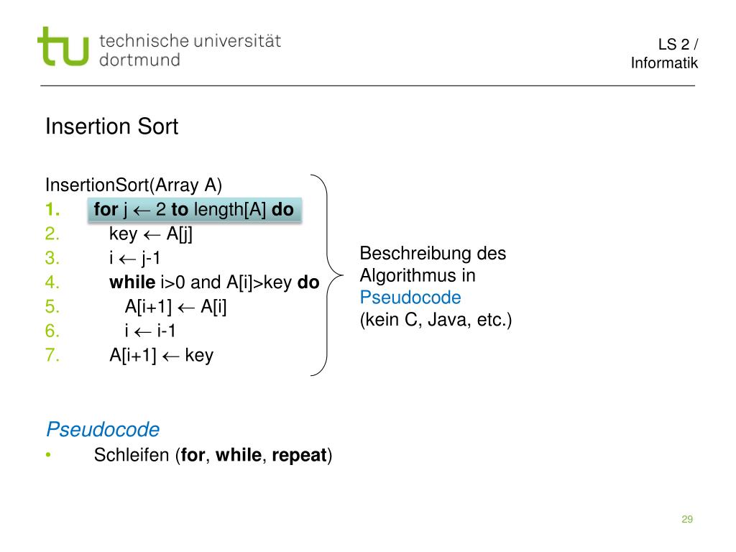The height and width of the screenshot is (552, 736).
Task: Click line number 1 of pseudocode
Action: point(52,209)
